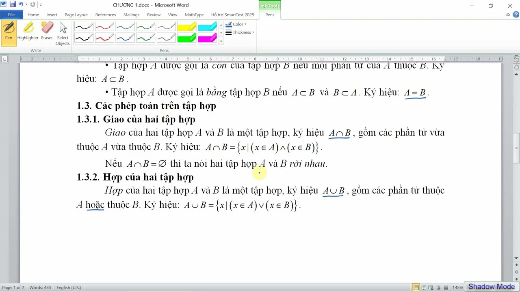Choose the bright green highlighter swatch
Screen dimensions: 520x292
[187, 38]
